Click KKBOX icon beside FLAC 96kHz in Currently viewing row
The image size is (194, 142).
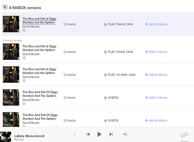tap(106, 52)
